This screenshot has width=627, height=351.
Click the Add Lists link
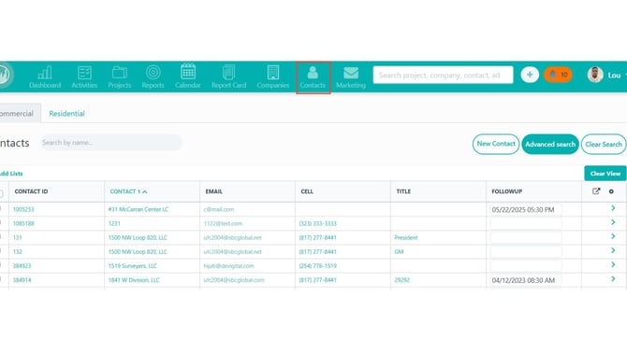[11, 174]
